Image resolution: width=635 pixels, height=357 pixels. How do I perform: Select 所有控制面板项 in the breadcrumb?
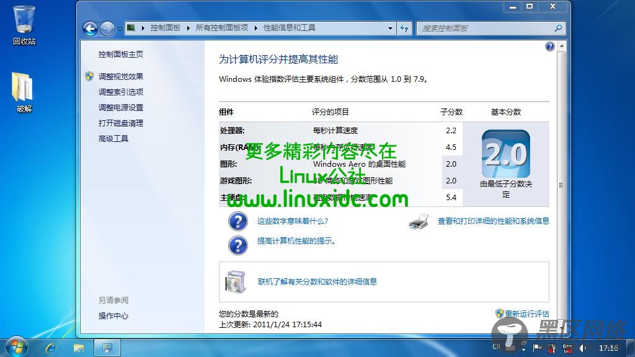(222, 28)
